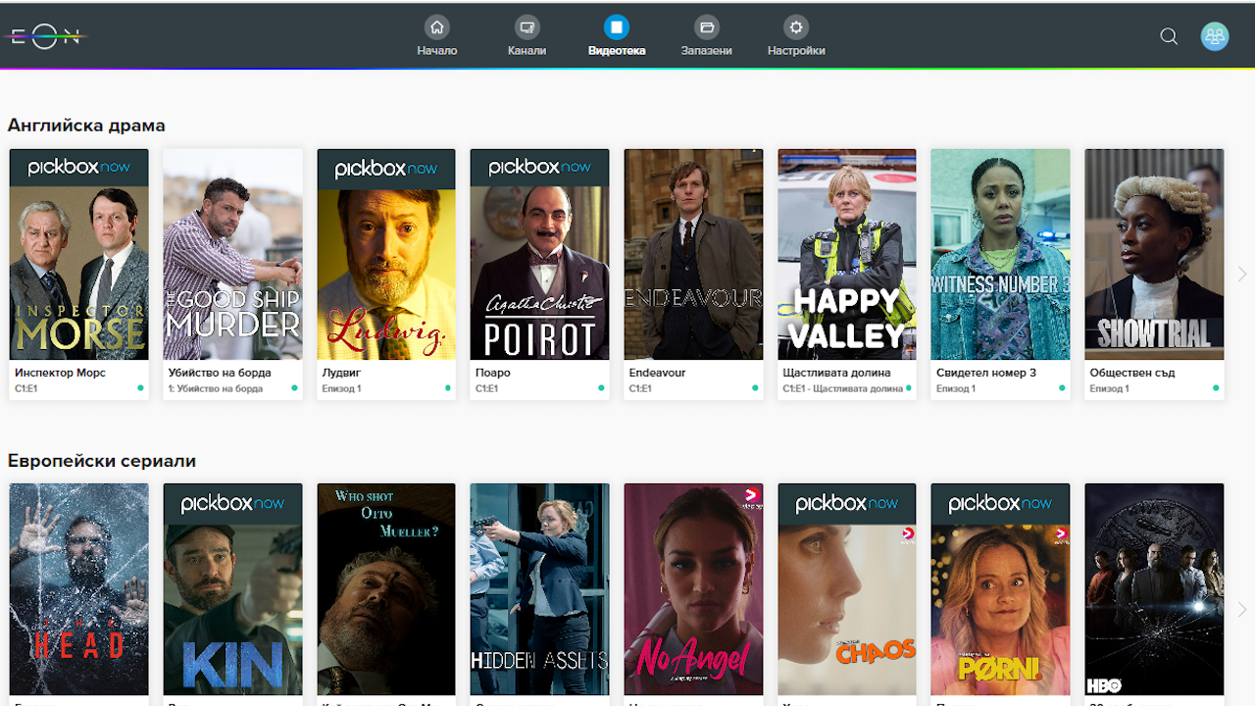Open the Английска драма category heading
This screenshot has height=706, width=1255.
[x=86, y=126]
